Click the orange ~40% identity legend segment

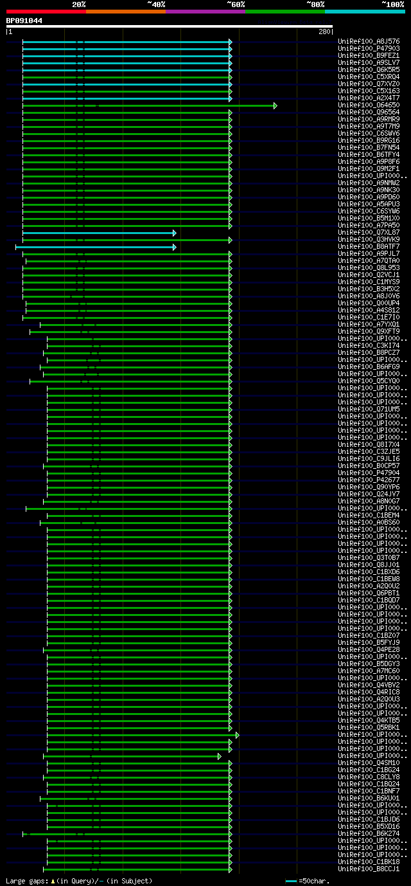[x=126, y=11]
